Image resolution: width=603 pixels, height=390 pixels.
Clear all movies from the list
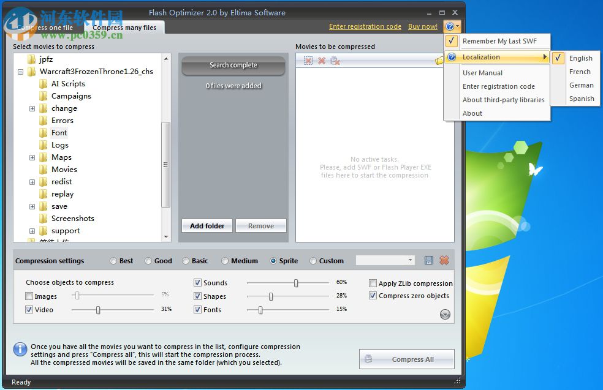pyautogui.click(x=321, y=61)
